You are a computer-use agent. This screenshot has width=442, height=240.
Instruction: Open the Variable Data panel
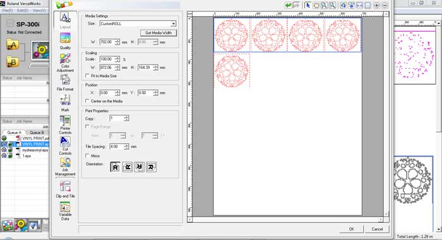65,211
